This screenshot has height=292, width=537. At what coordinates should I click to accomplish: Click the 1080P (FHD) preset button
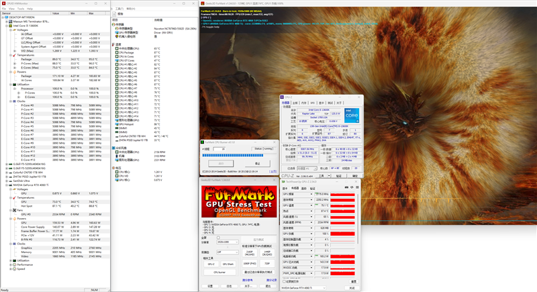(x=250, y=264)
